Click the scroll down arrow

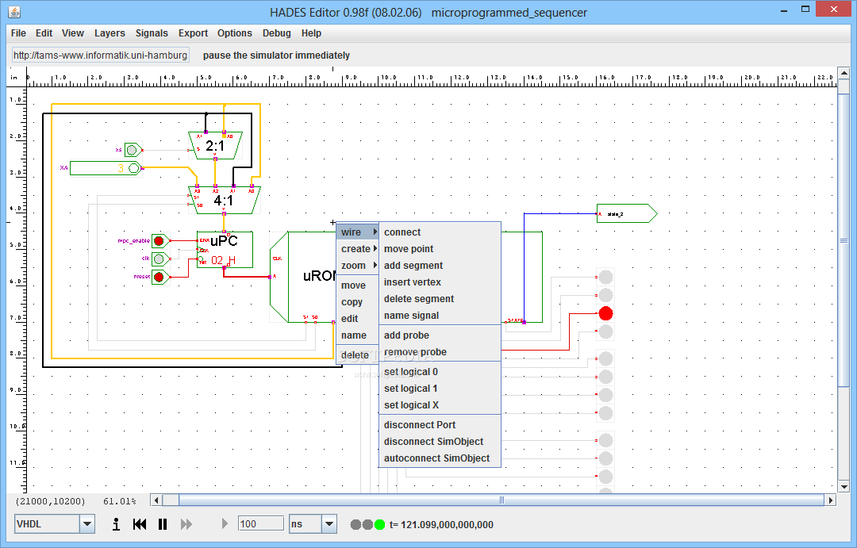(x=844, y=486)
